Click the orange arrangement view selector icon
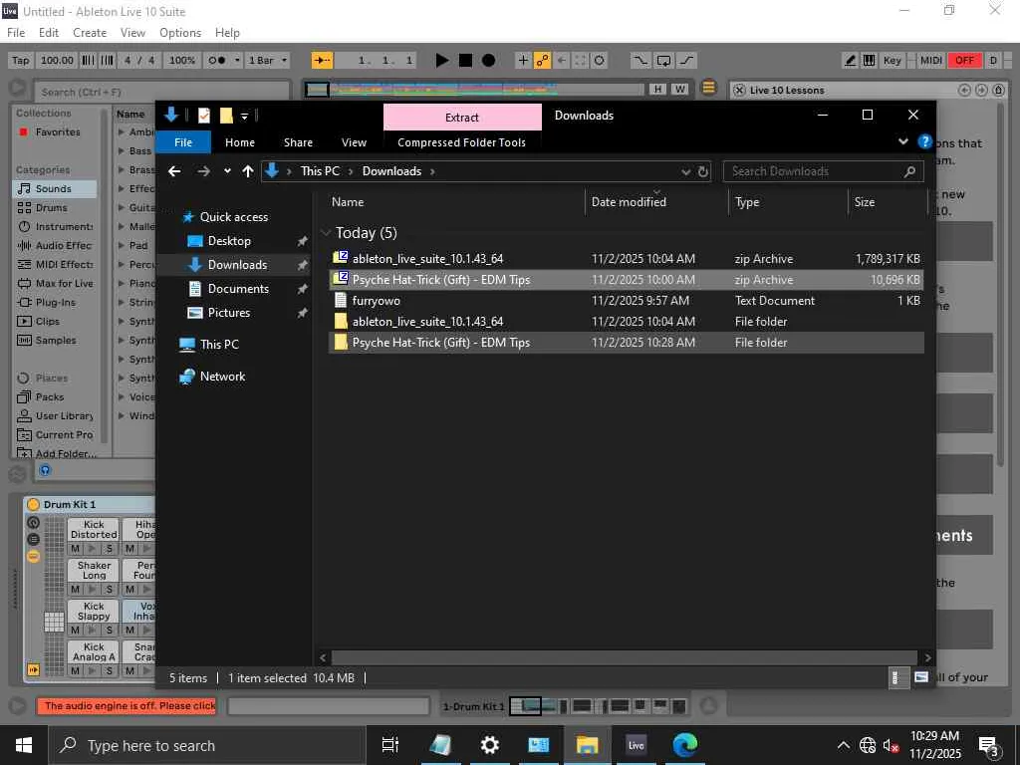The image size is (1020, 765). point(709,88)
